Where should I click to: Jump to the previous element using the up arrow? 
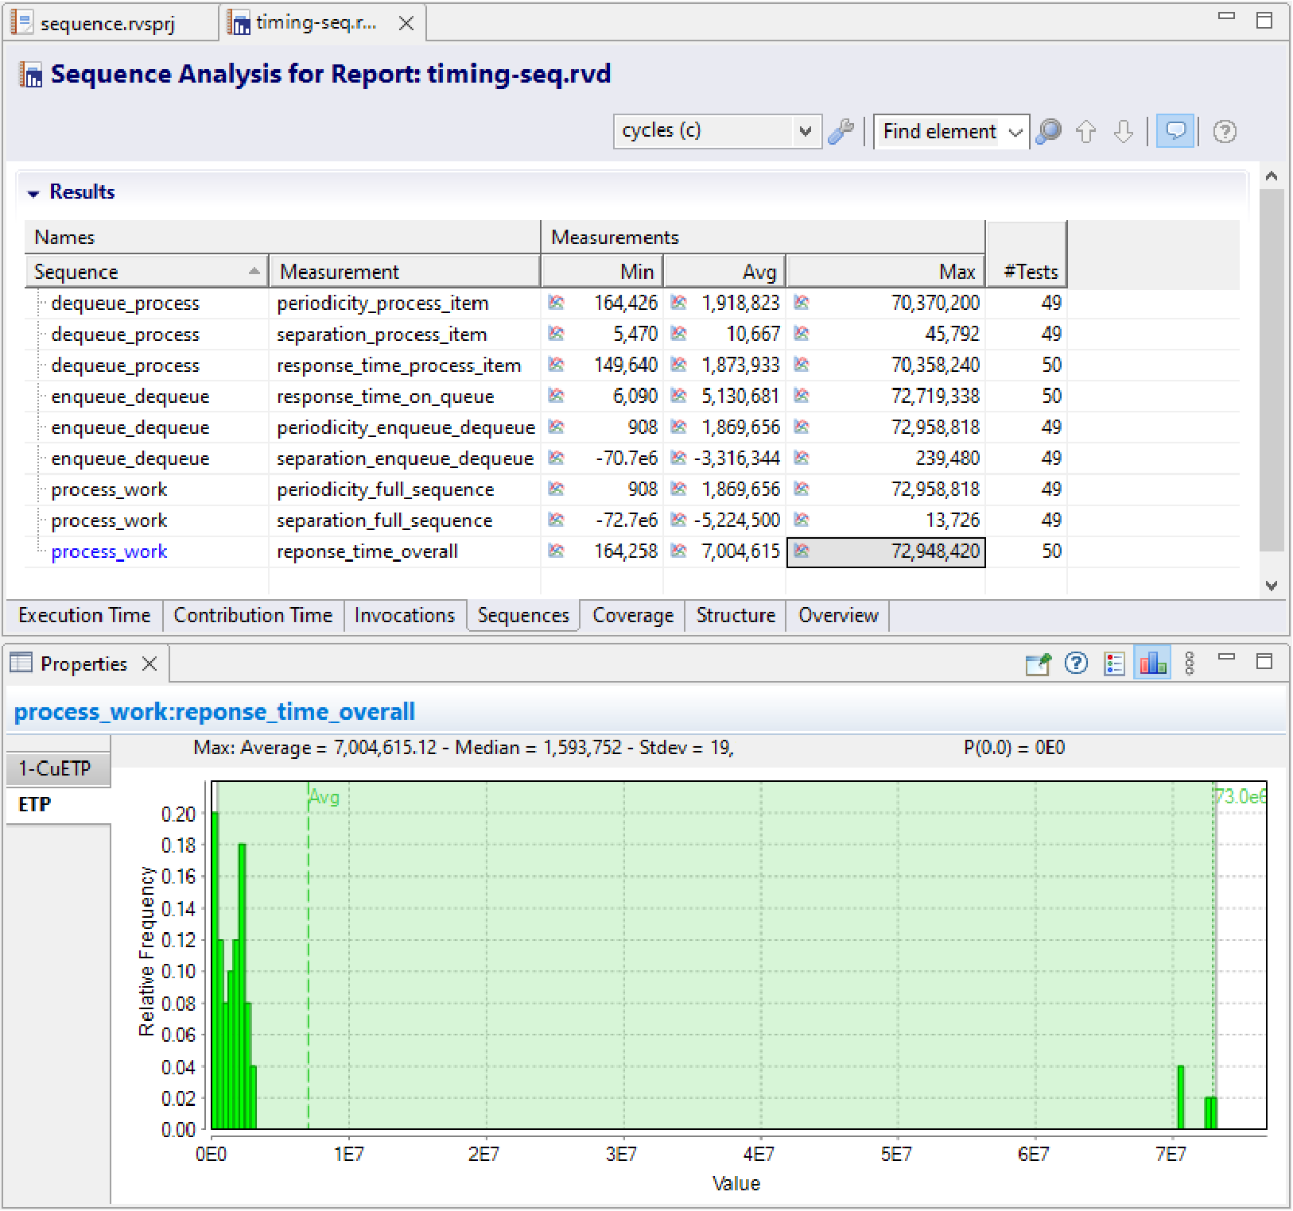click(1086, 131)
